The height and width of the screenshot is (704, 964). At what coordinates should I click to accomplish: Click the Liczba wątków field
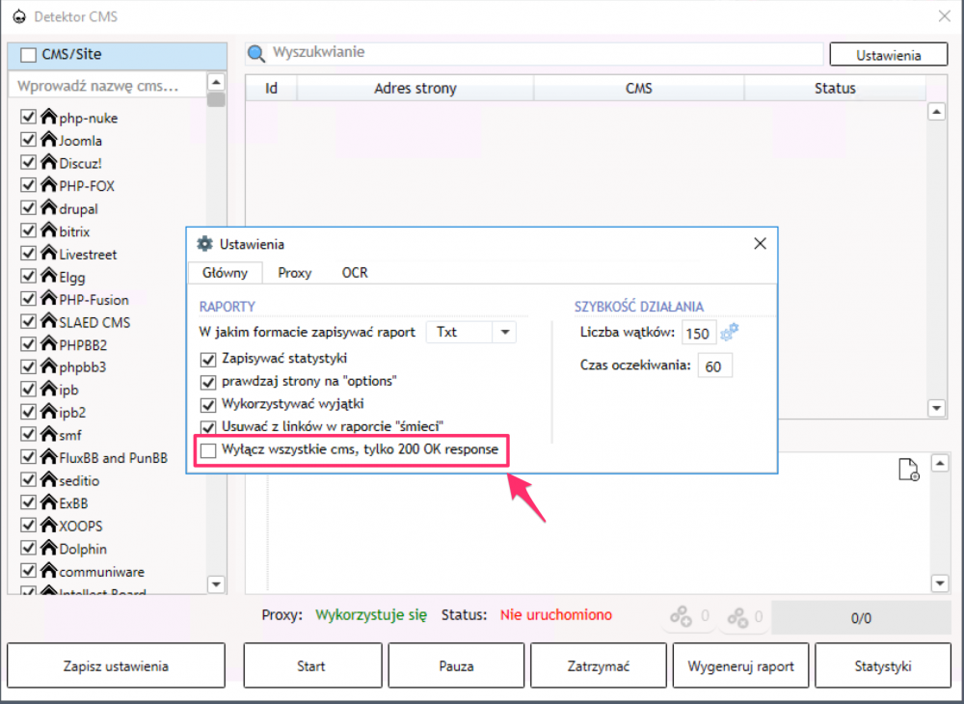698,334
